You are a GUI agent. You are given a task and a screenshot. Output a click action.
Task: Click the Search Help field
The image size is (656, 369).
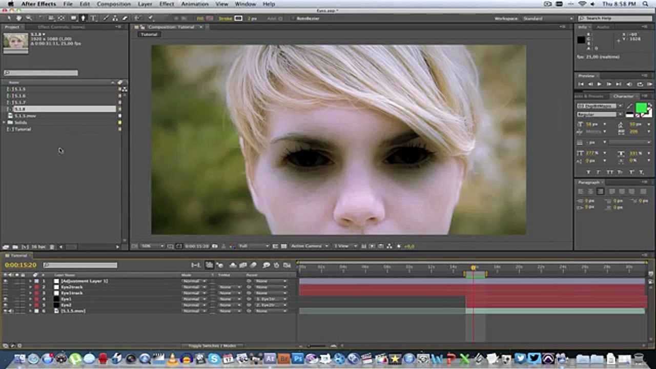[616, 18]
